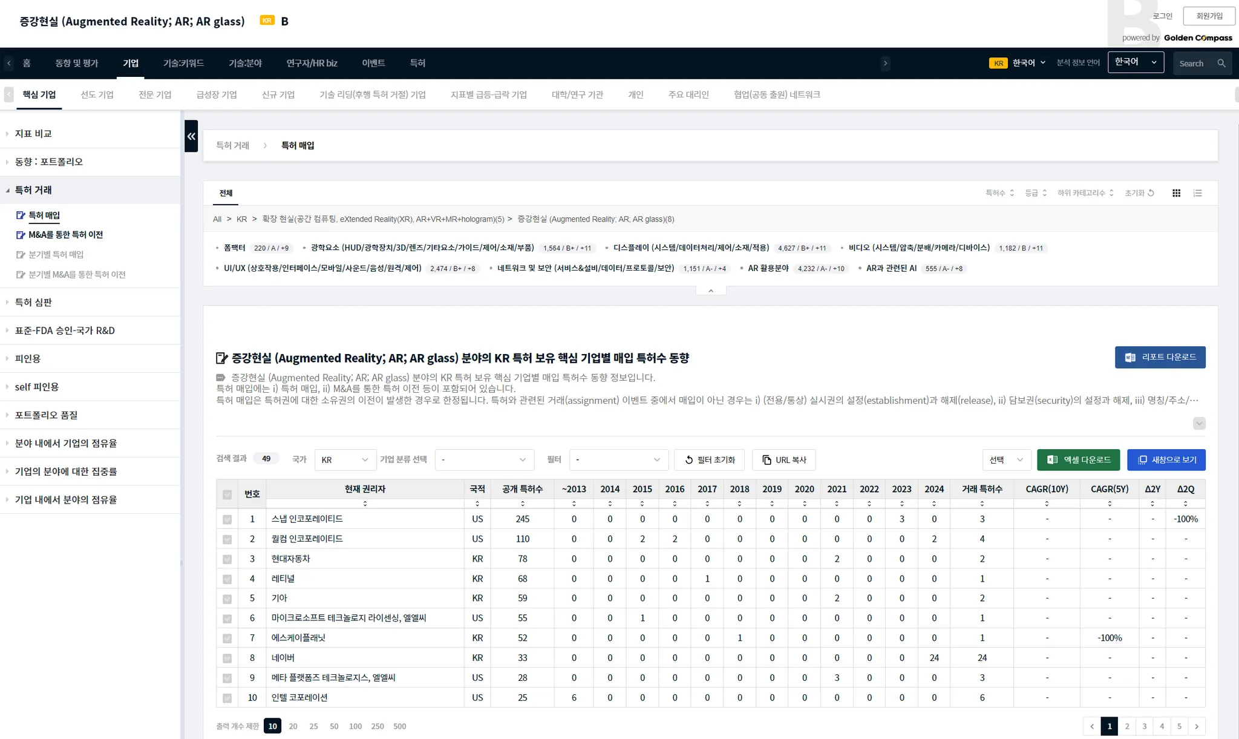Expand description with down chevron
Image resolution: width=1239 pixels, height=739 pixels.
(x=1199, y=423)
